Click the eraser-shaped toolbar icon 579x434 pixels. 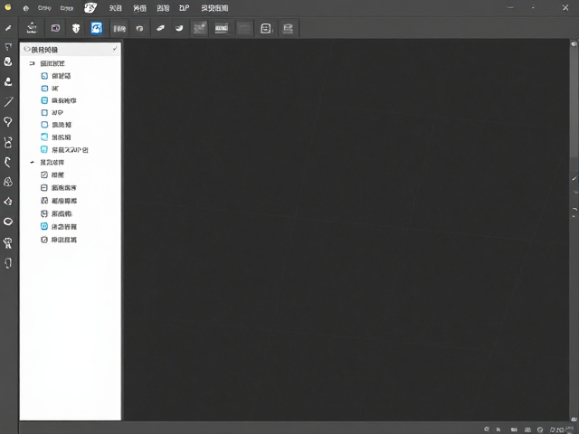(x=160, y=28)
